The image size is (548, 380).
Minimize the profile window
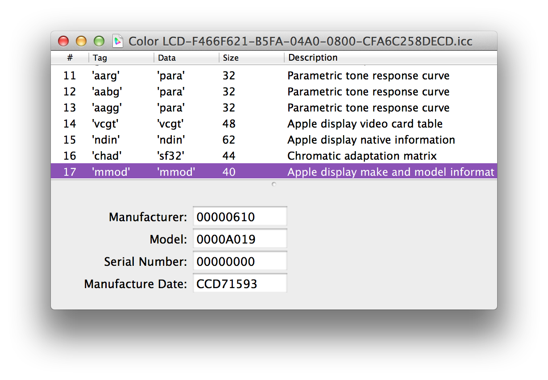click(x=81, y=41)
